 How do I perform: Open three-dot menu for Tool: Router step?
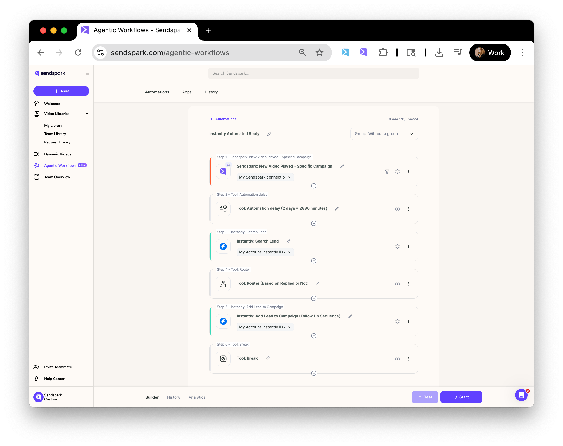pyautogui.click(x=408, y=284)
